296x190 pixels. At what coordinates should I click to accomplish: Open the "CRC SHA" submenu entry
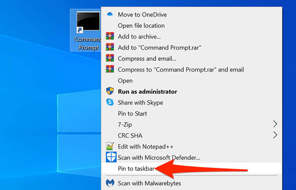tap(192, 136)
